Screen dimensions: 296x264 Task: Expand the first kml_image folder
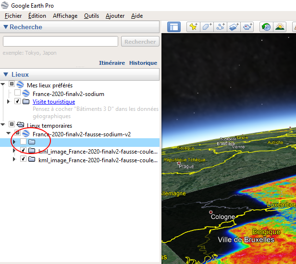coord(14,151)
